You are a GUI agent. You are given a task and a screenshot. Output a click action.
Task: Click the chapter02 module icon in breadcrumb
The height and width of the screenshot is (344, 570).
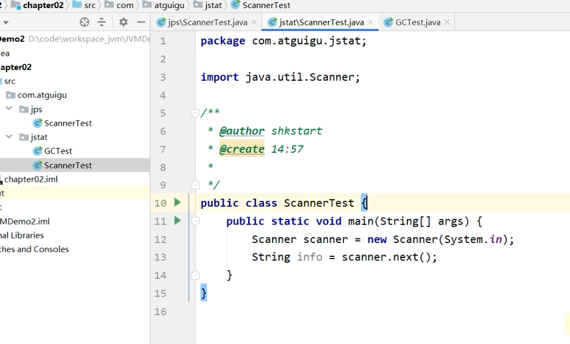(x=16, y=5)
